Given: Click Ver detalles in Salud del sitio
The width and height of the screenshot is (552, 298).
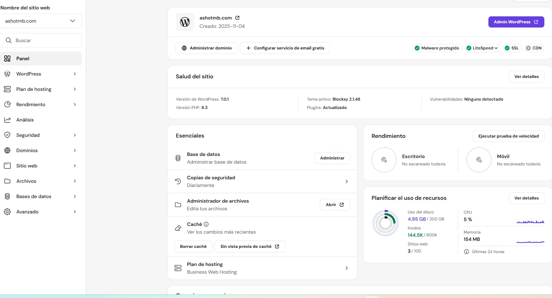Looking at the screenshot, I should pos(526,77).
